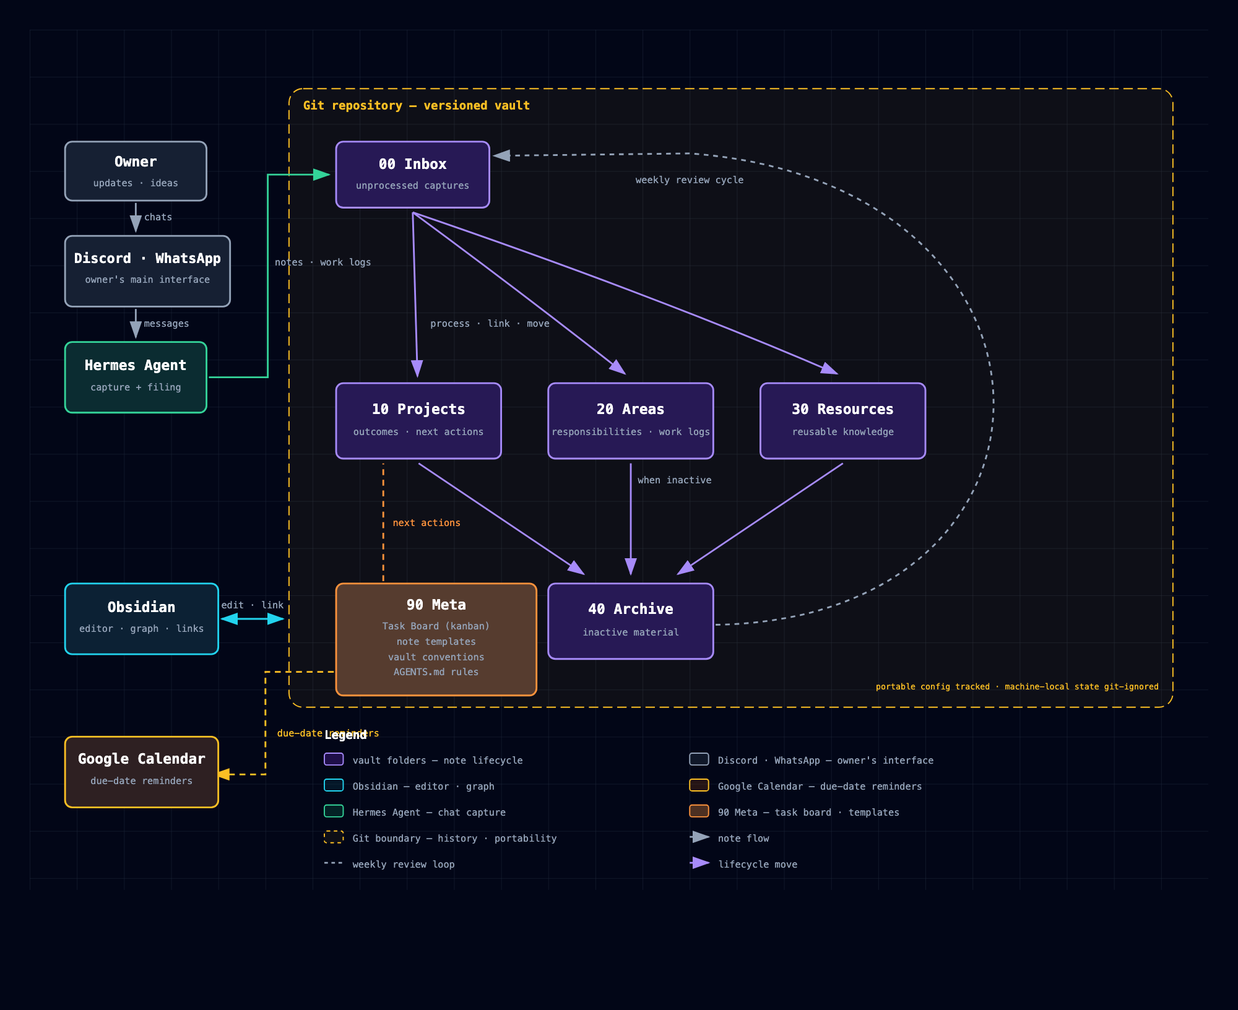1238x1010 pixels.
Task: Select the Obsidian node box
Action: [x=142, y=619]
